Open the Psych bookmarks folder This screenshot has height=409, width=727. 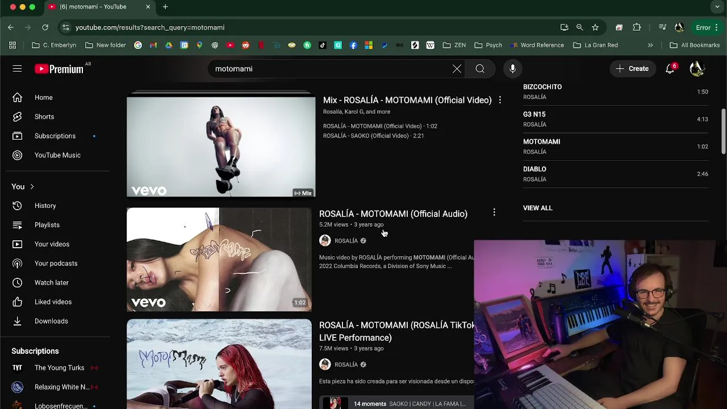[488, 45]
